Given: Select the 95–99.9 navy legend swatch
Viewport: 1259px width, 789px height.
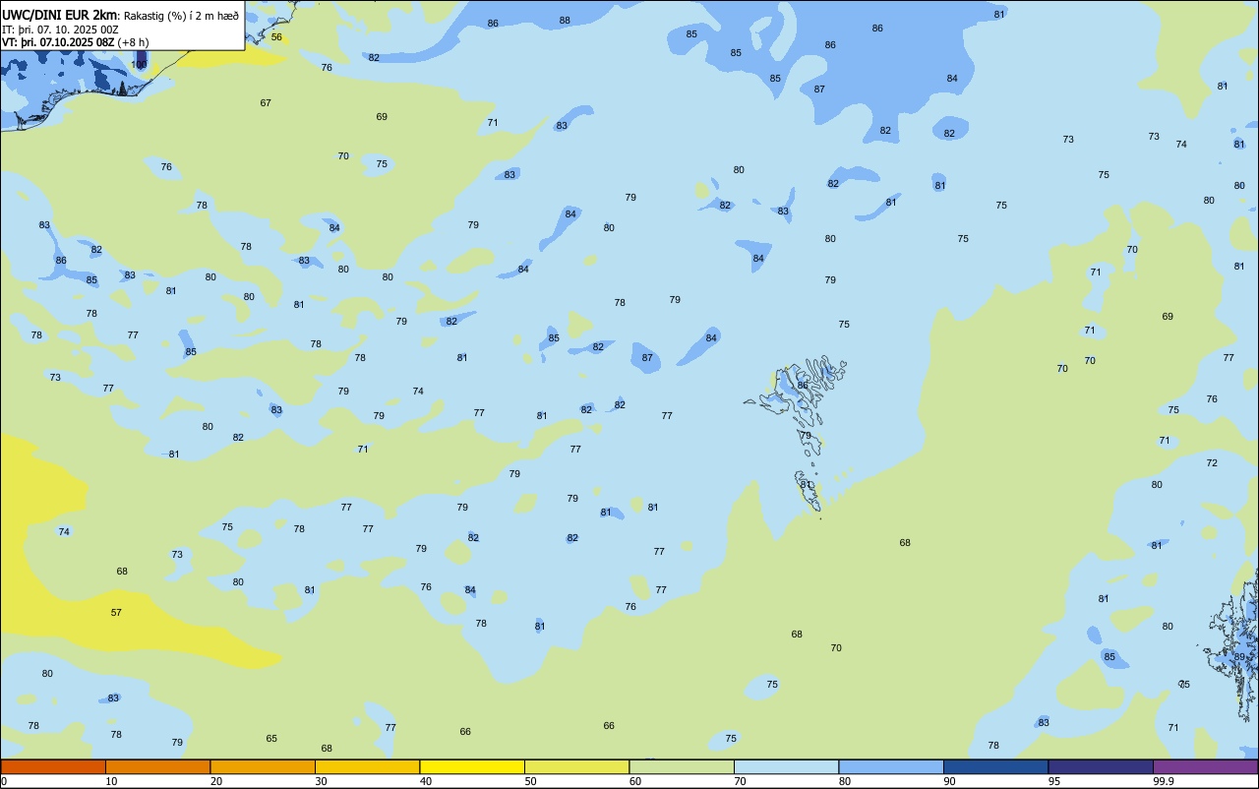Looking at the screenshot, I should 1101,766.
